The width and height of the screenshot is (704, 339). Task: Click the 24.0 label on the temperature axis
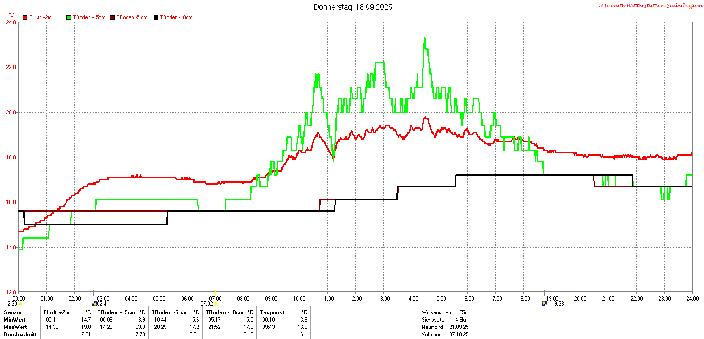(x=11, y=22)
